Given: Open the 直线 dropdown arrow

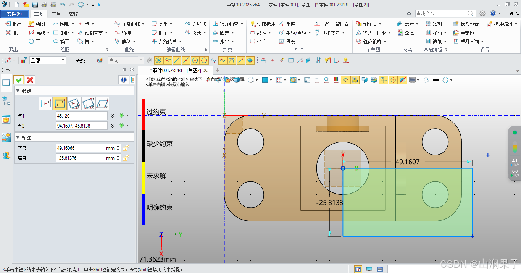Looking at the screenshot, I should (x=48, y=33).
